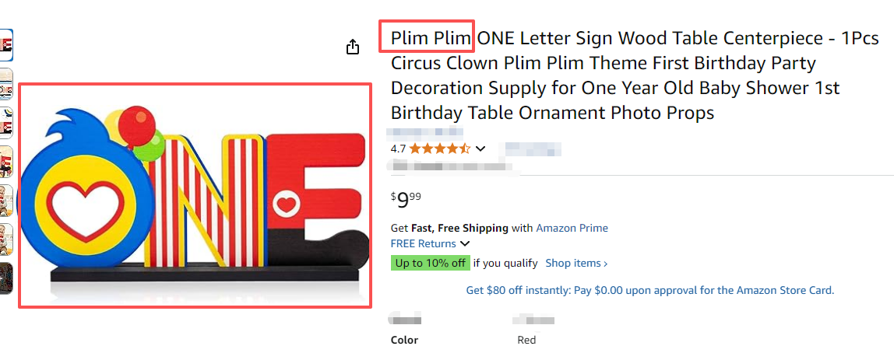Viewport: 894px width, 353px height.
Task: Open the main ONE letter sign product image
Action: 195,194
